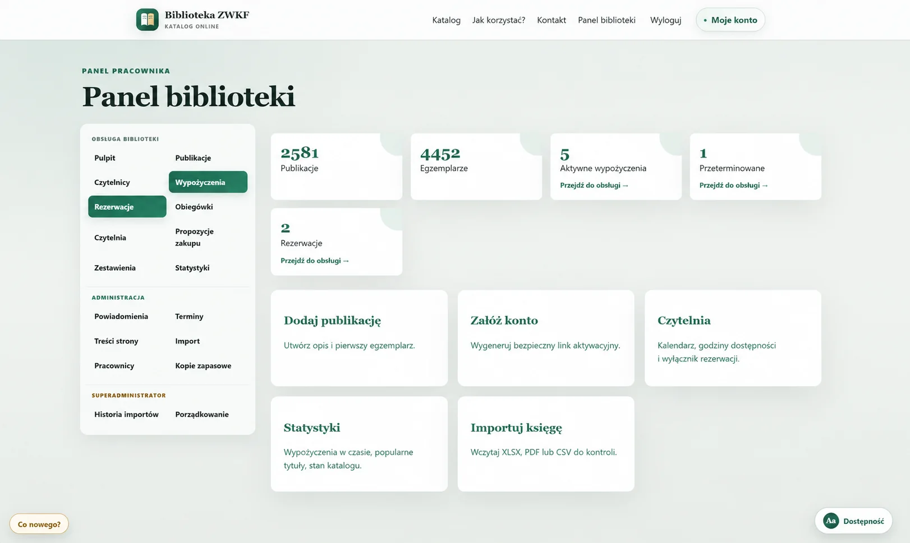Go to Kontakt page

point(551,20)
